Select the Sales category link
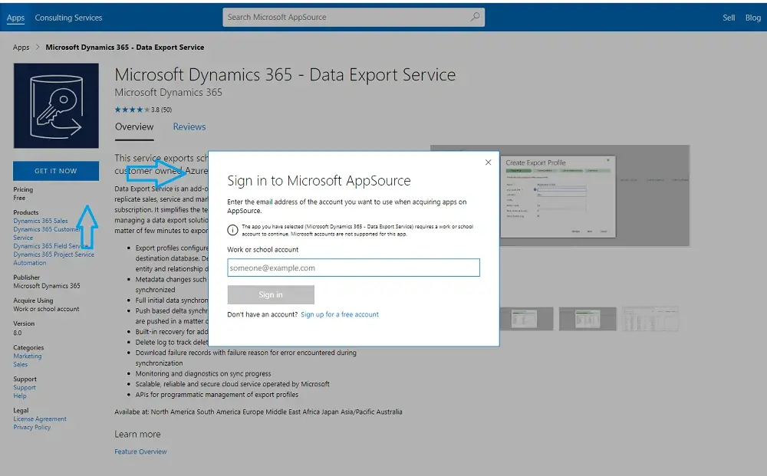The image size is (767, 476). pos(21,365)
